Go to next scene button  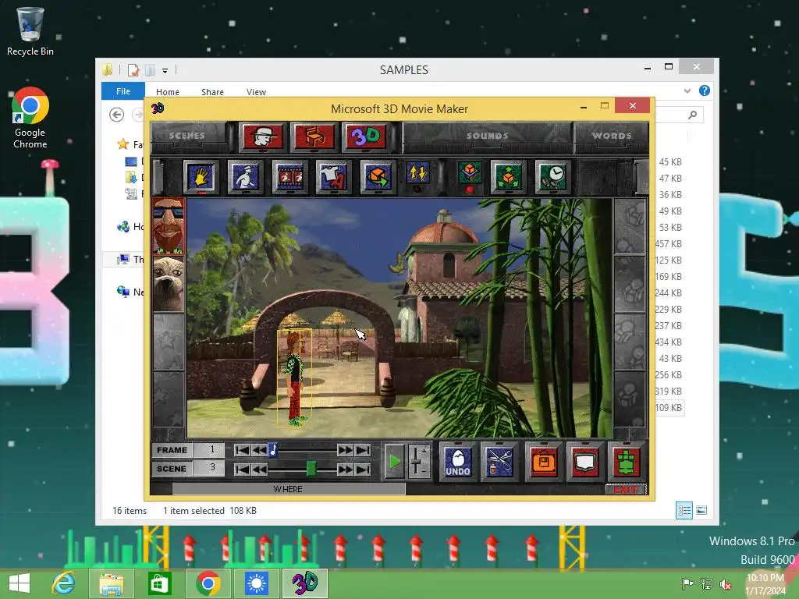(x=345, y=469)
